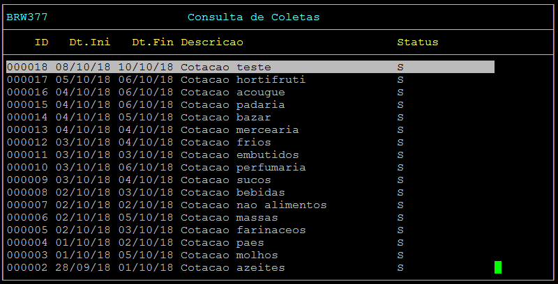This screenshot has width=558, height=284.
Task: Click the Cotacao padaria row
Action: [250, 104]
